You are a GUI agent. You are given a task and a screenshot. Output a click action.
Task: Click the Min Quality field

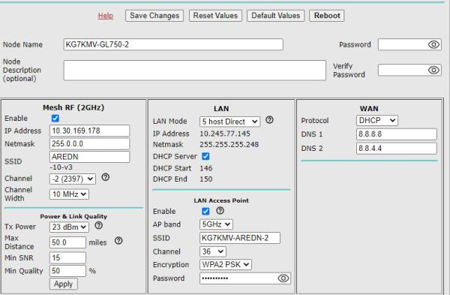67,271
